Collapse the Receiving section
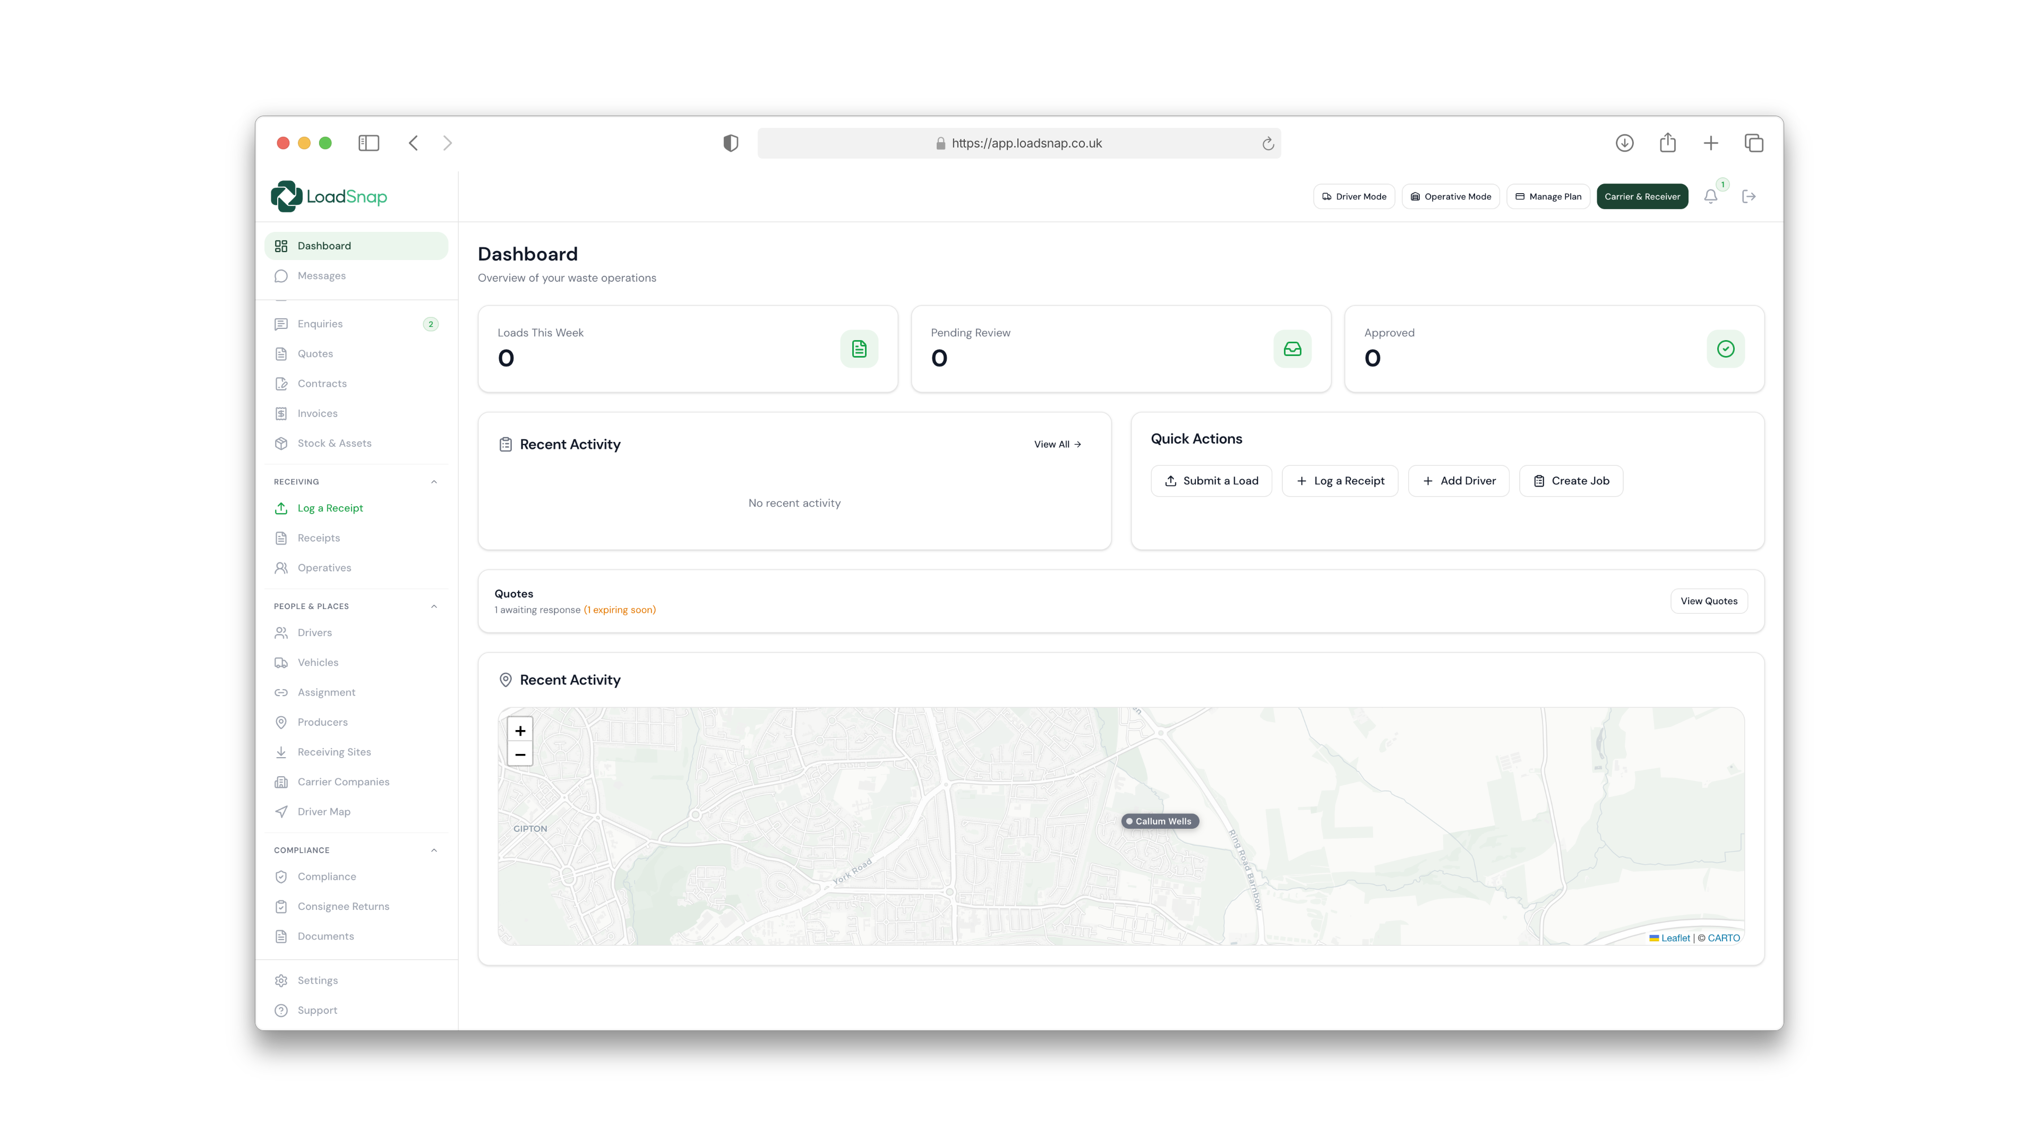This screenshot has height=1146, width=2039. pos(434,482)
